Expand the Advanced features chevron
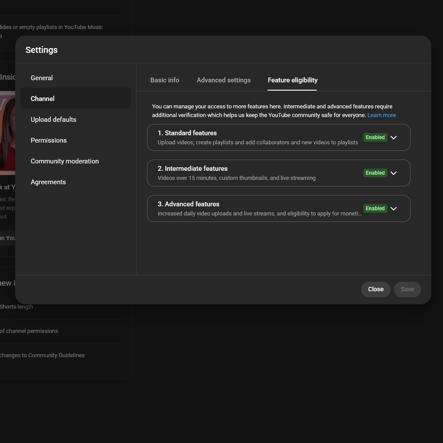 pyautogui.click(x=394, y=208)
